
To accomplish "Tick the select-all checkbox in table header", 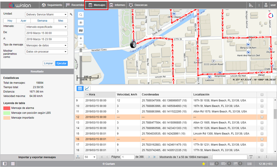I will (x=262, y=95).
